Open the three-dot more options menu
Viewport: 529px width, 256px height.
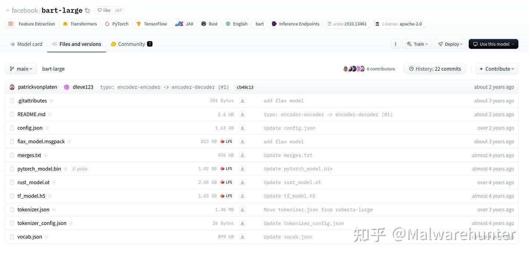pos(395,44)
